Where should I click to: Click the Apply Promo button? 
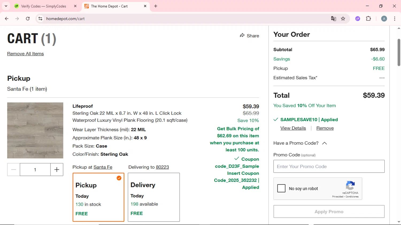tap(329, 212)
